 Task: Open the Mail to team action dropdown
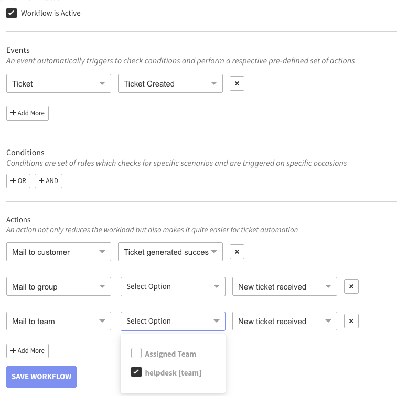[x=58, y=322]
